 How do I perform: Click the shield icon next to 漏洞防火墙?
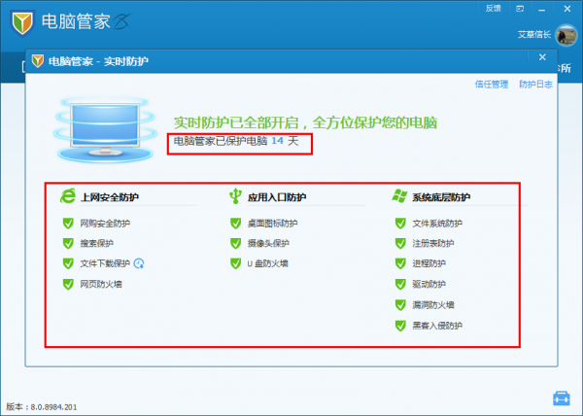(400, 305)
